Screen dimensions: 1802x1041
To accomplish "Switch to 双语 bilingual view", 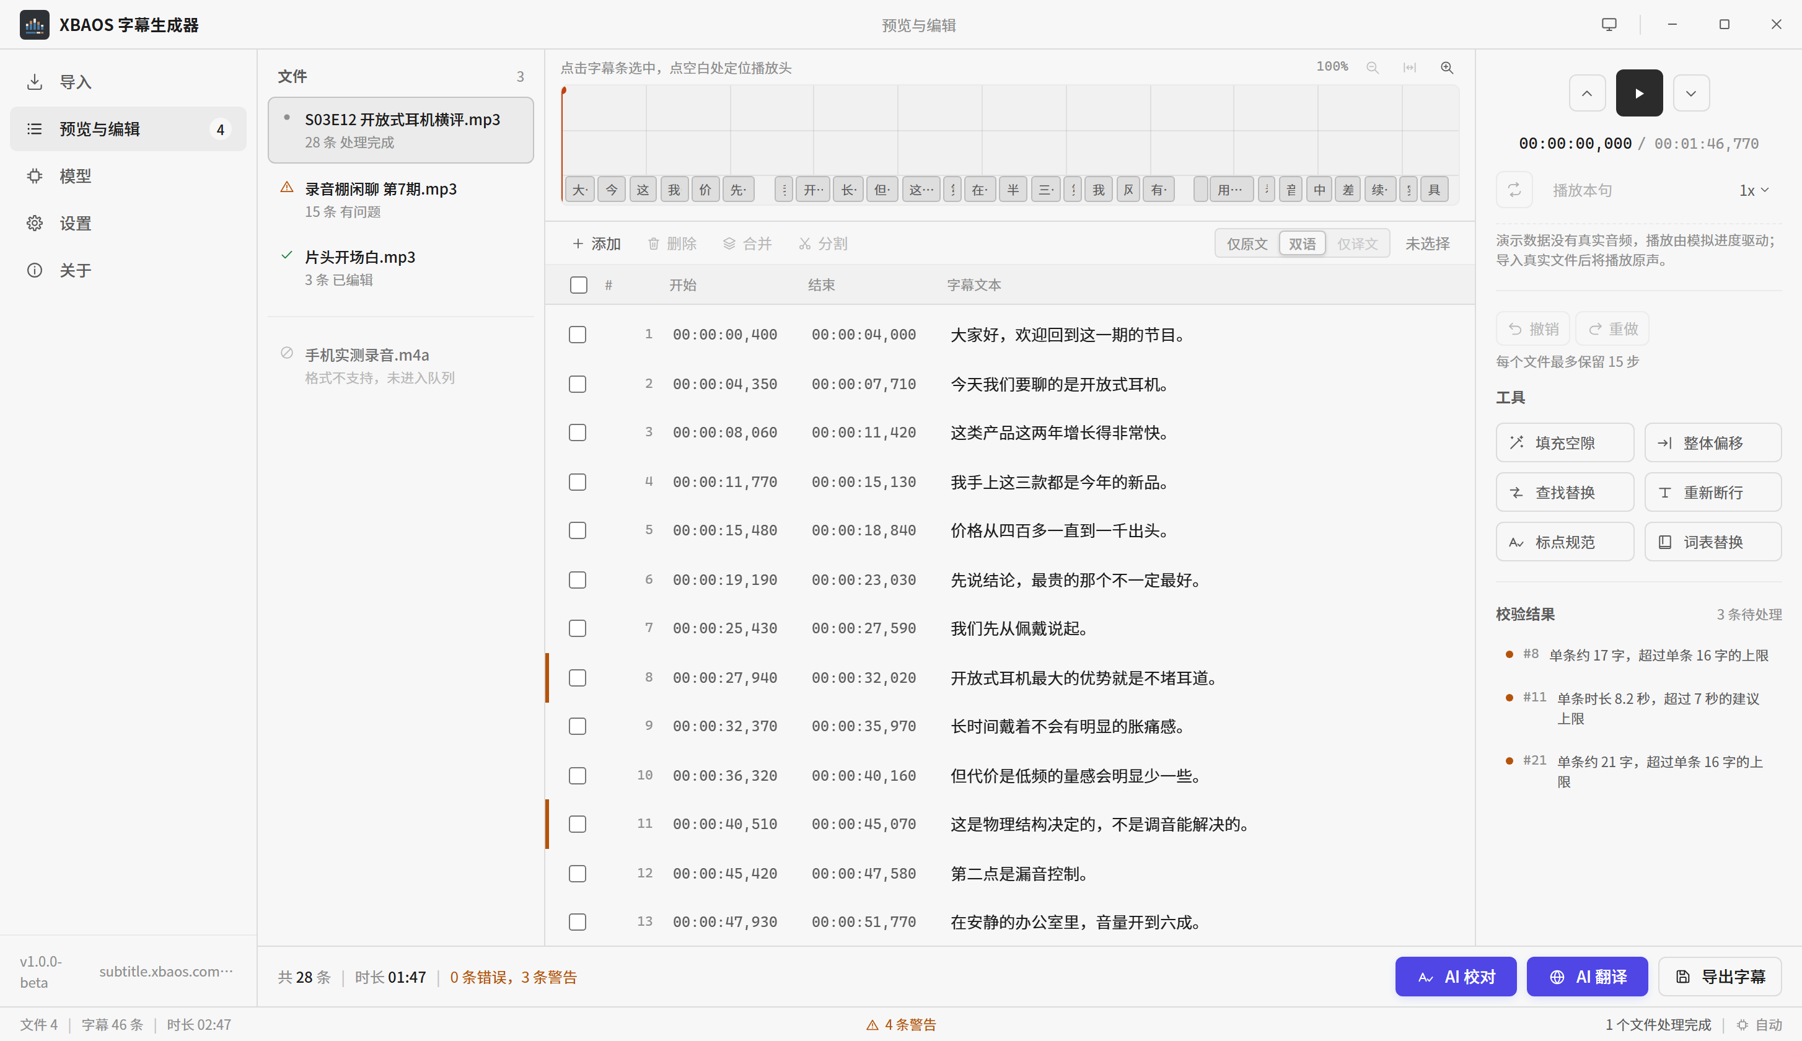I will click(1302, 244).
